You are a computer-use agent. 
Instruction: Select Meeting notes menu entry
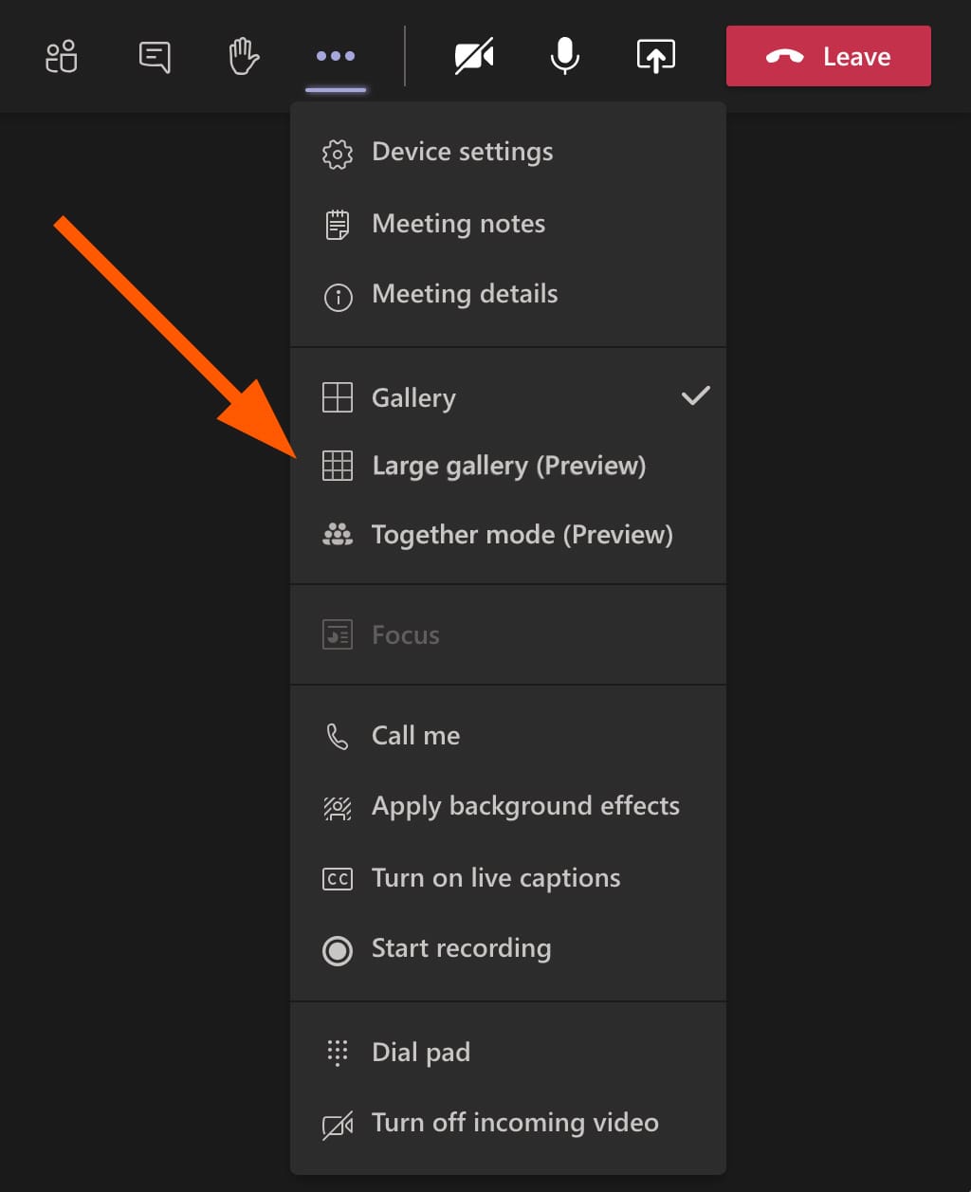pyautogui.click(x=458, y=224)
